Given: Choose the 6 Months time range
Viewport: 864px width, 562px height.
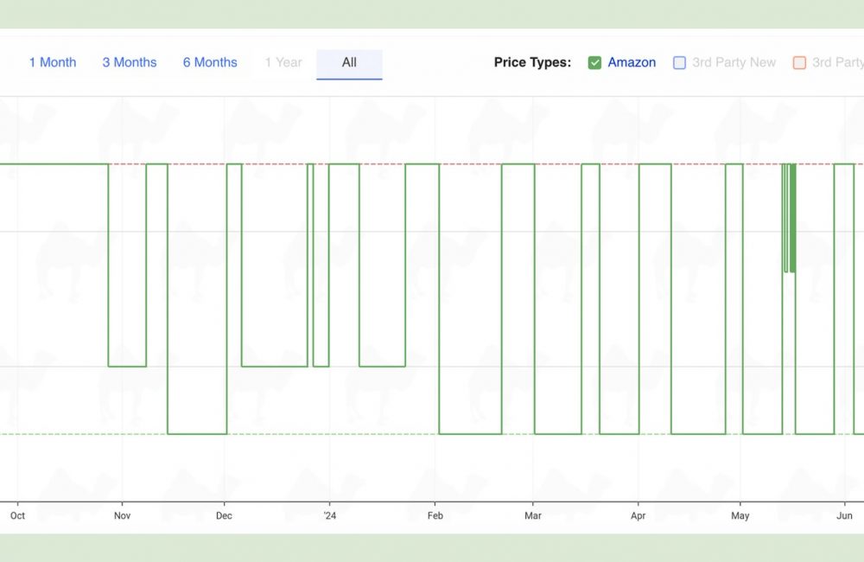Looking at the screenshot, I should 210,62.
